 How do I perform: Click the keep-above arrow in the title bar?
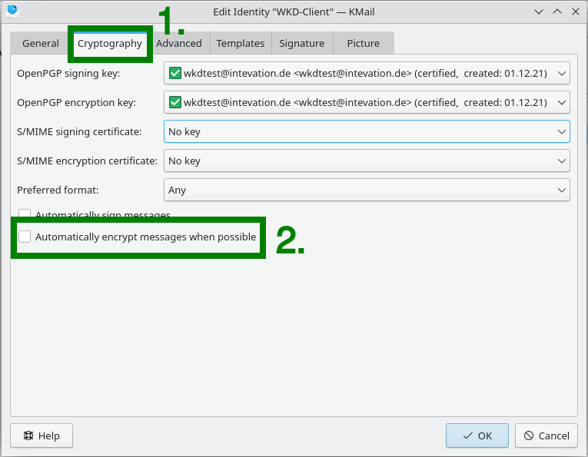[x=556, y=11]
